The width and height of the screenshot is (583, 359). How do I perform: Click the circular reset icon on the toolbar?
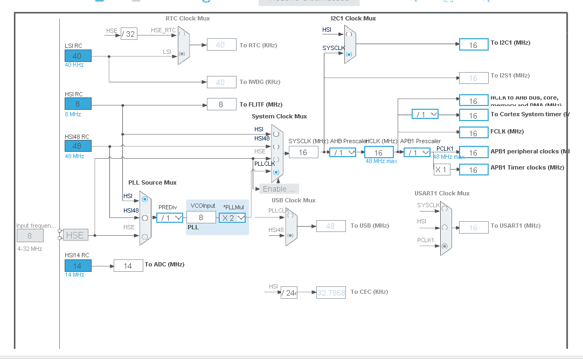tap(206, 2)
